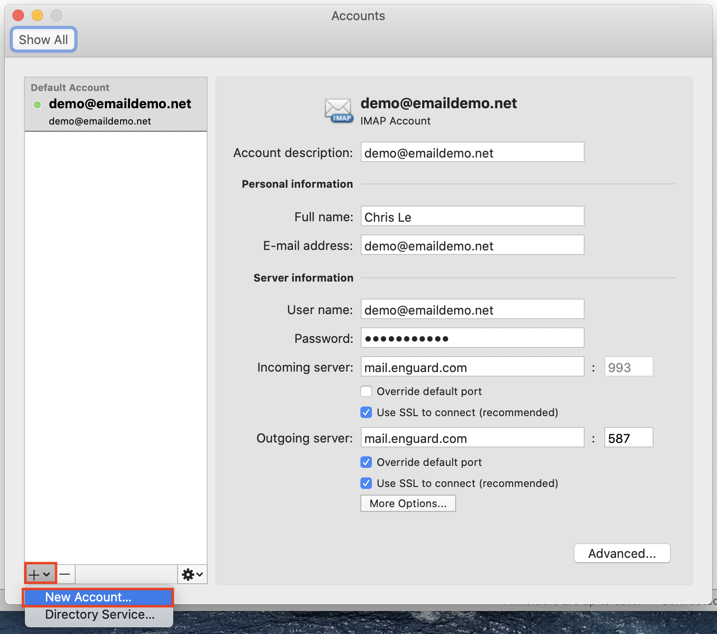
Task: Click the Incoming server field
Action: pyautogui.click(x=472, y=367)
